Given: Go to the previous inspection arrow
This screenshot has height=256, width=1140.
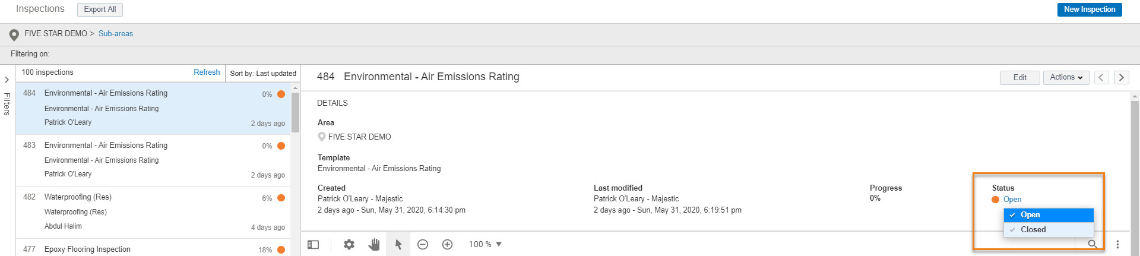Looking at the screenshot, I should [x=1101, y=77].
